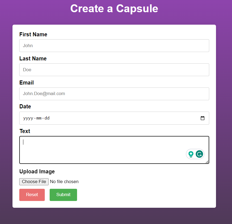Click the Create a Capsule heading
The height and width of the screenshot is (224, 232).
[x=114, y=8]
